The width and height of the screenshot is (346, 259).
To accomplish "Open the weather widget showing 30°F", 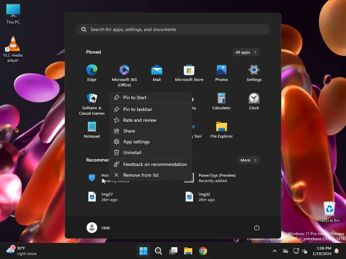I will pyautogui.click(x=22, y=251).
